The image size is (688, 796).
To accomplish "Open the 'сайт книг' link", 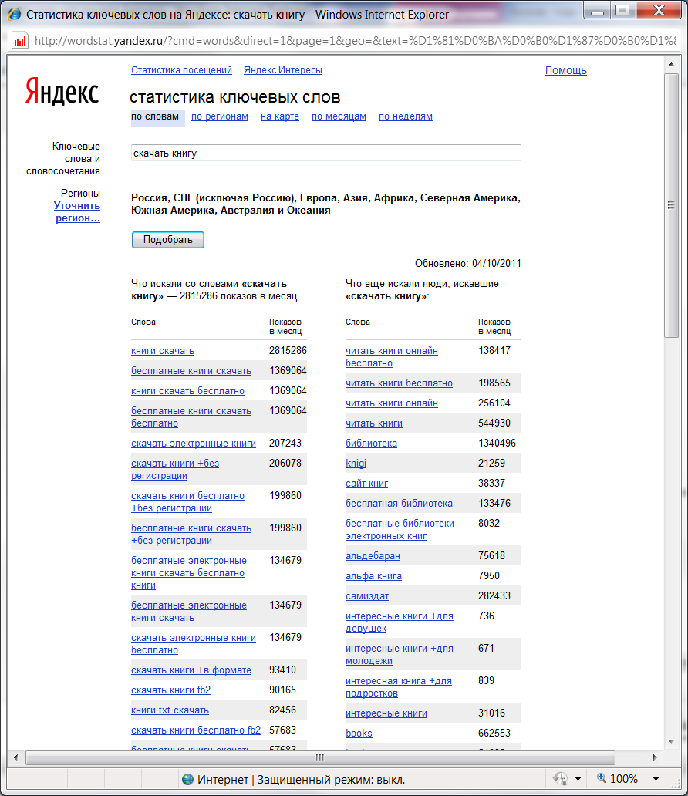I will (366, 484).
